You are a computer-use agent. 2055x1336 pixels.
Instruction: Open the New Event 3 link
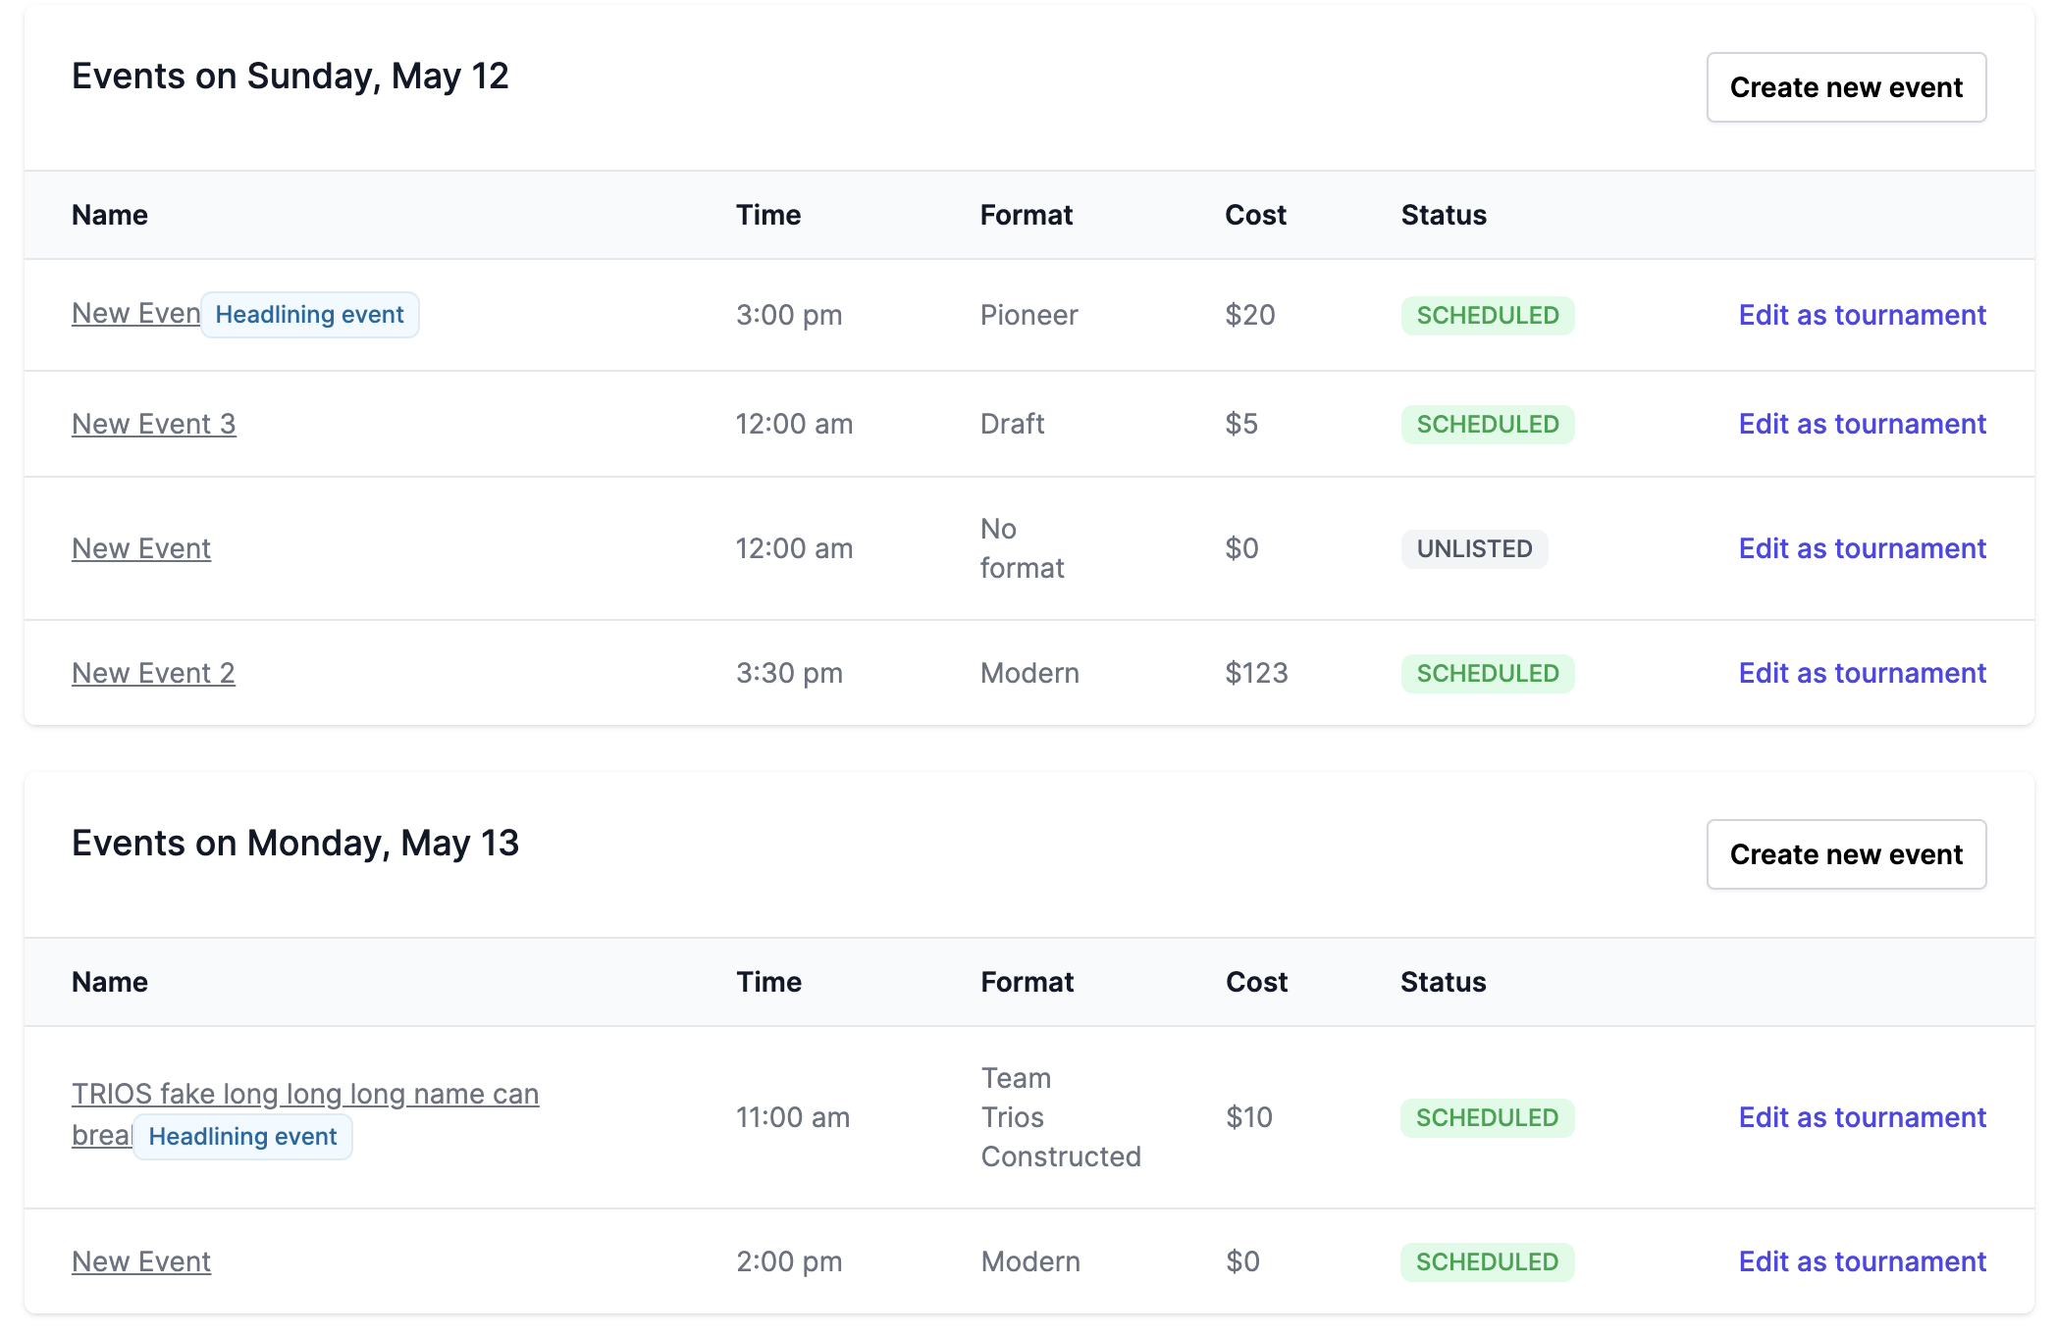coord(153,424)
